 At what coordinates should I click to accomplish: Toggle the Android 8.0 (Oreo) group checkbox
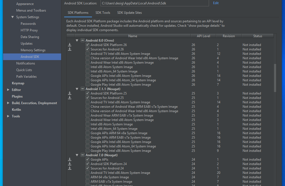click(x=83, y=40)
